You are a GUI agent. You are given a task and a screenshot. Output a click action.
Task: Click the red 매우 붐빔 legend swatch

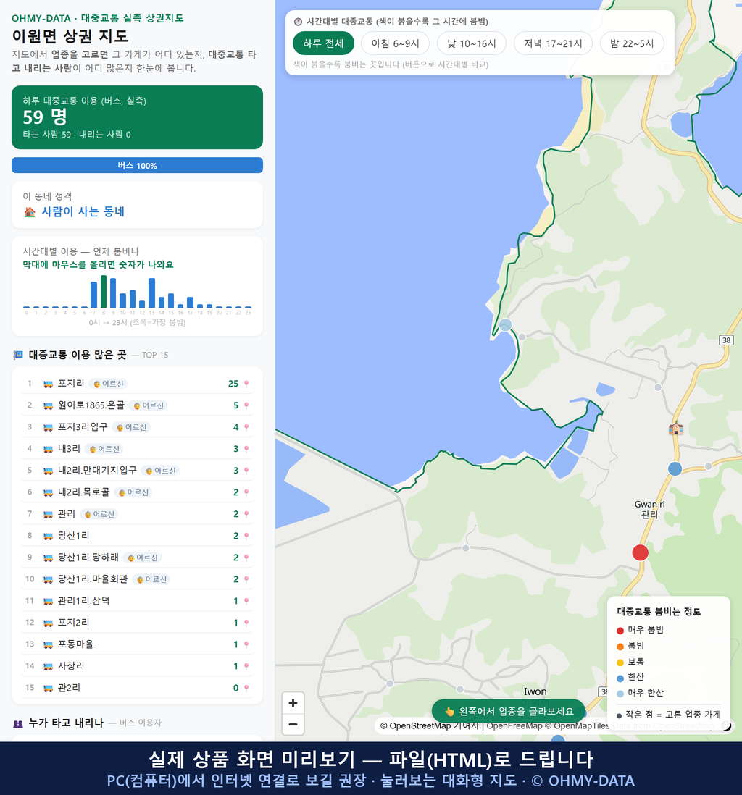tap(620, 630)
